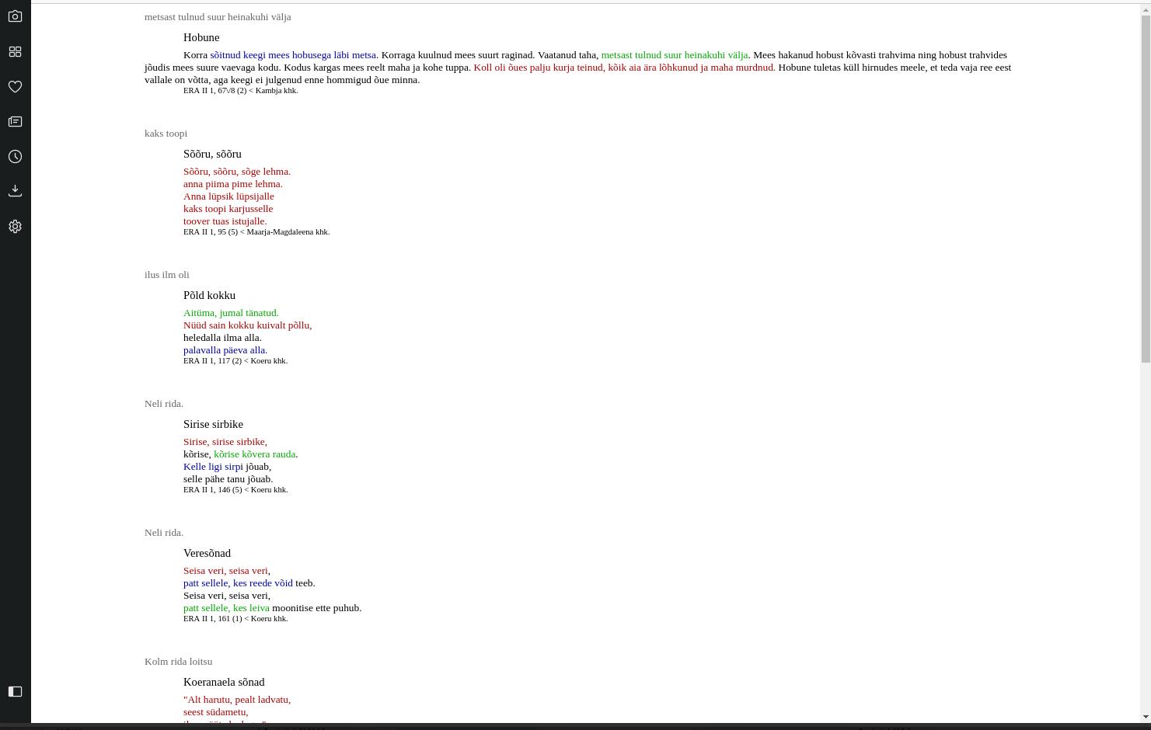Image resolution: width=1151 pixels, height=730 pixels.
Task: Open settings with the gear icon
Action: pos(15,226)
